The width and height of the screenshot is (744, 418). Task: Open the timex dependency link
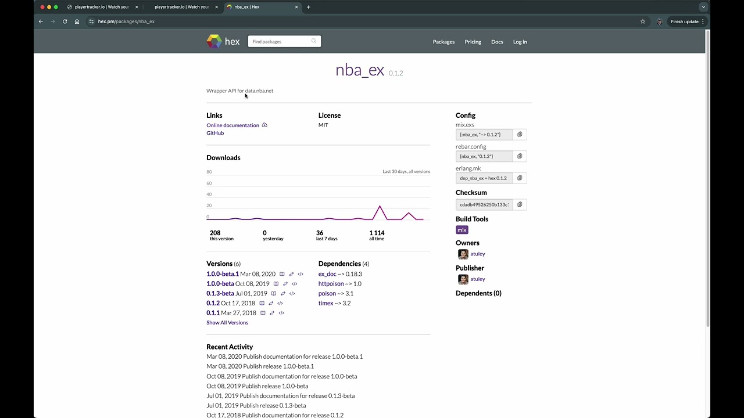325,303
